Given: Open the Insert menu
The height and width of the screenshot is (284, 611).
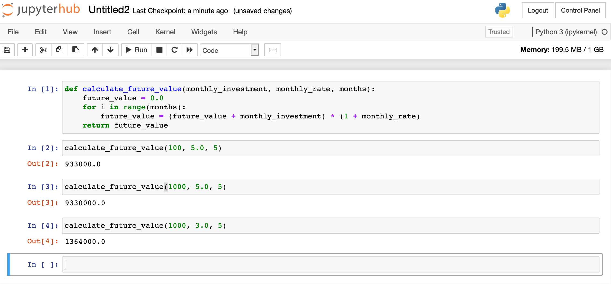Looking at the screenshot, I should (102, 32).
